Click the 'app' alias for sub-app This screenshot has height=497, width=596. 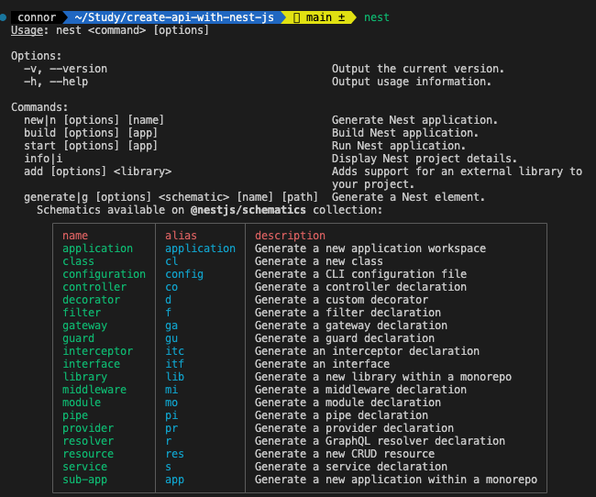[x=174, y=480]
